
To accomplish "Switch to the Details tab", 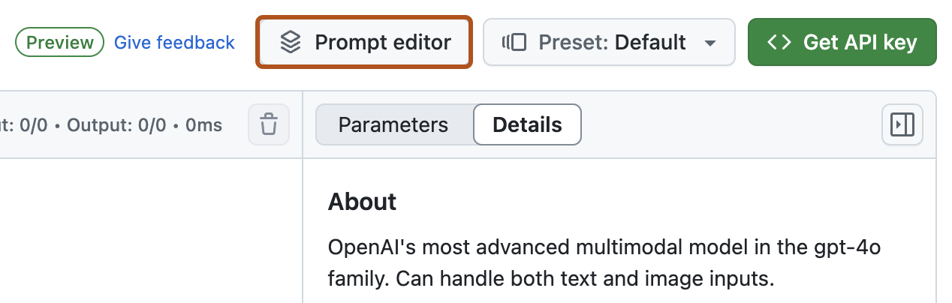I will (x=527, y=124).
